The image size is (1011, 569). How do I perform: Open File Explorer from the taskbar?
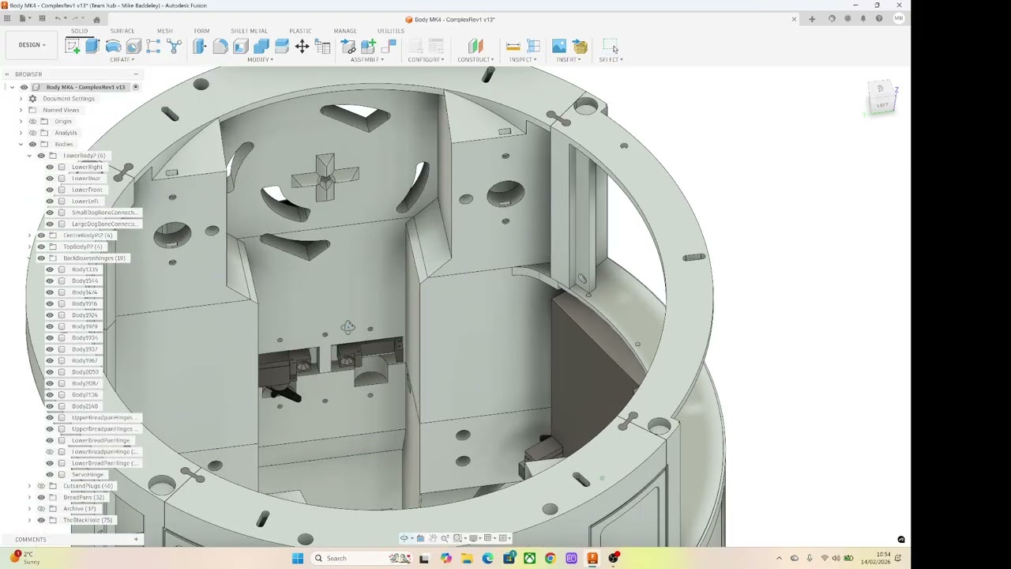(x=467, y=559)
